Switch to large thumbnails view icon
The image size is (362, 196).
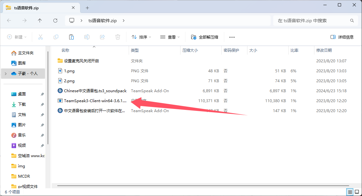[x=357, y=192]
